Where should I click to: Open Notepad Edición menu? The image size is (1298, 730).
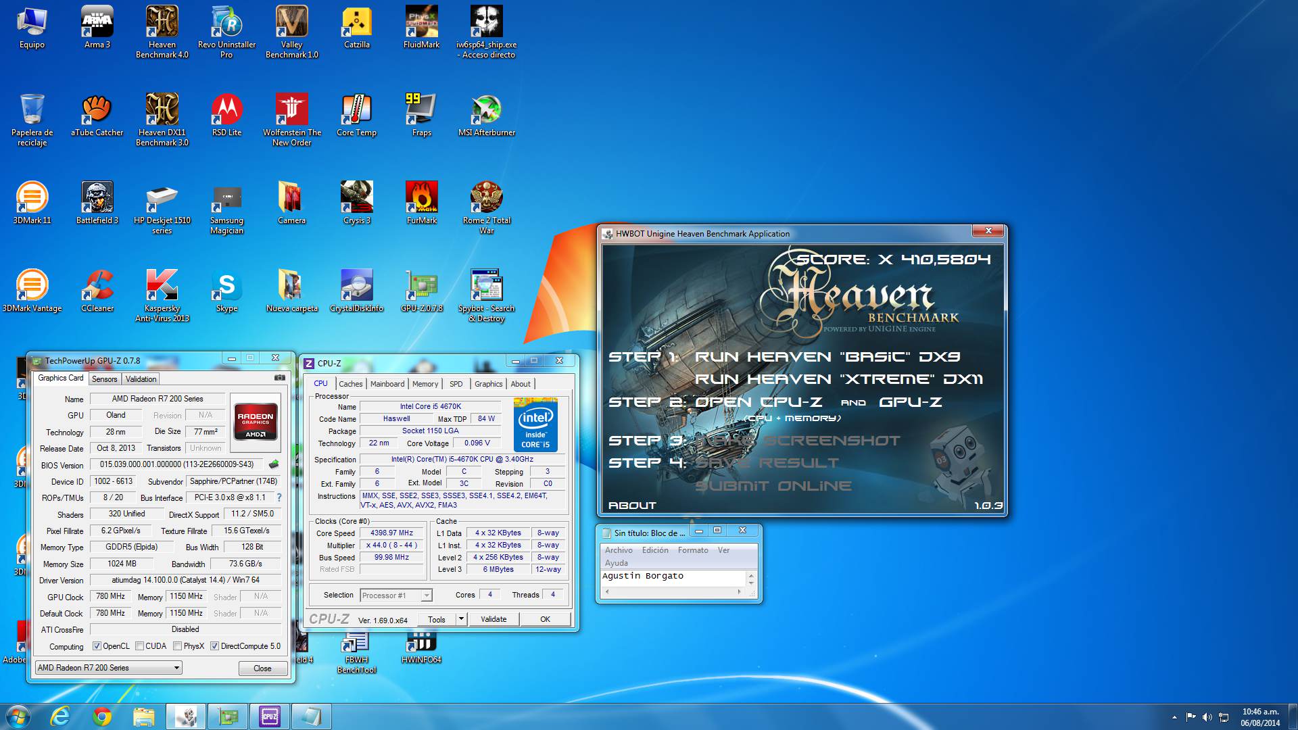pyautogui.click(x=655, y=550)
